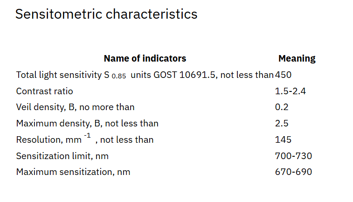Click the 2.5 maximum density value
353x202 pixels.
click(x=282, y=124)
